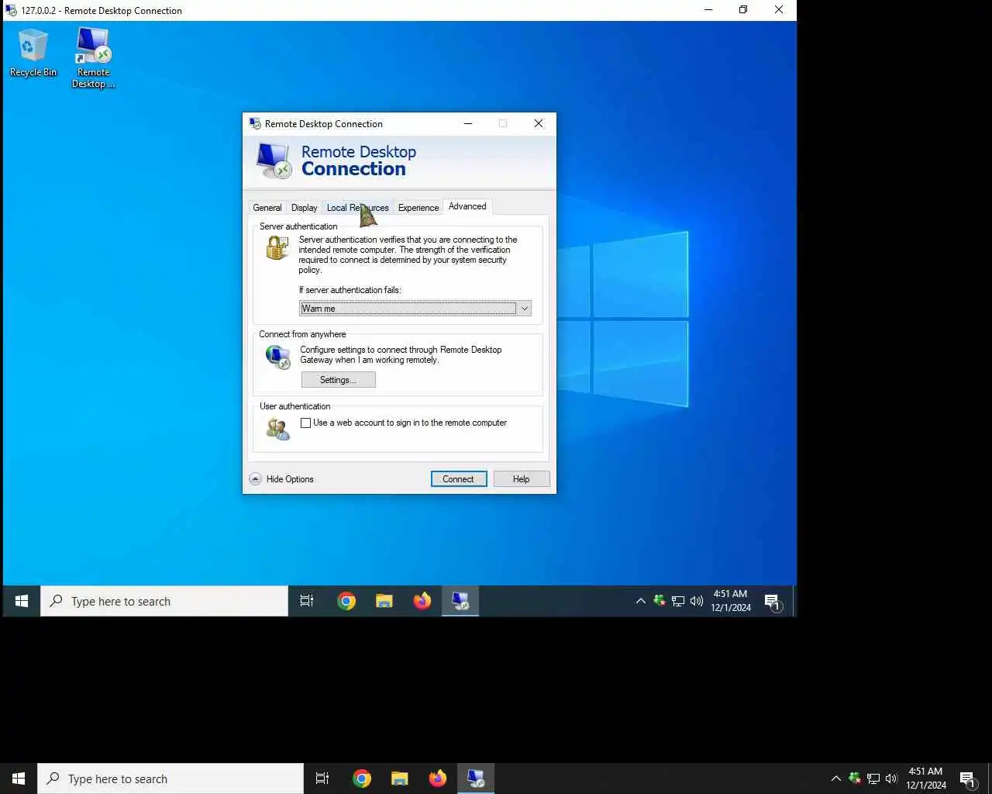Open Task View on the host taskbar
The image size is (992, 794).
tap(322, 778)
